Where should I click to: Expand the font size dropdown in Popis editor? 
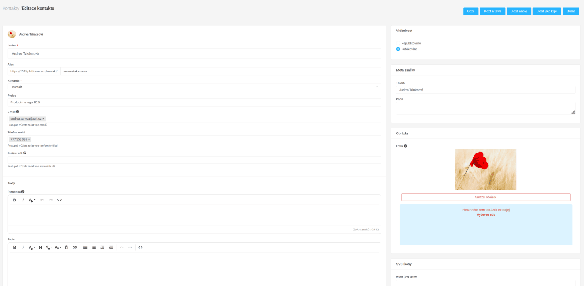point(57,247)
